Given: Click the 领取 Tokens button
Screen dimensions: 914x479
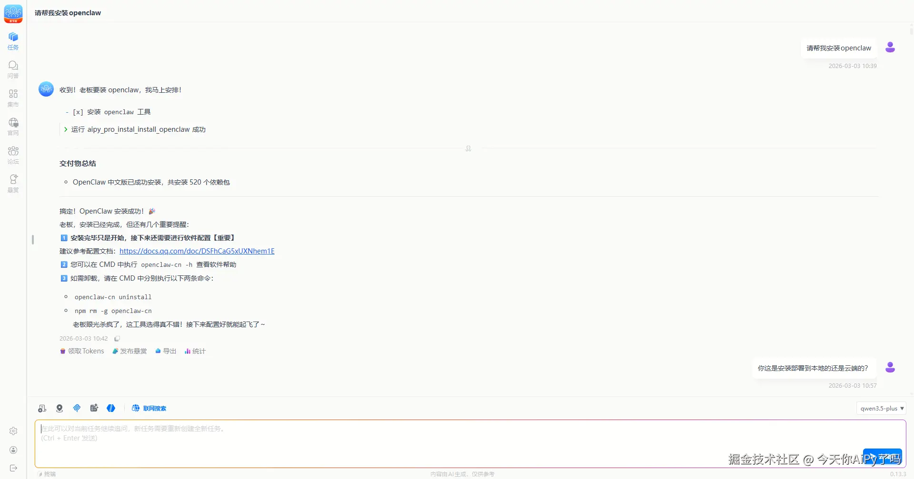Looking at the screenshot, I should pos(82,351).
